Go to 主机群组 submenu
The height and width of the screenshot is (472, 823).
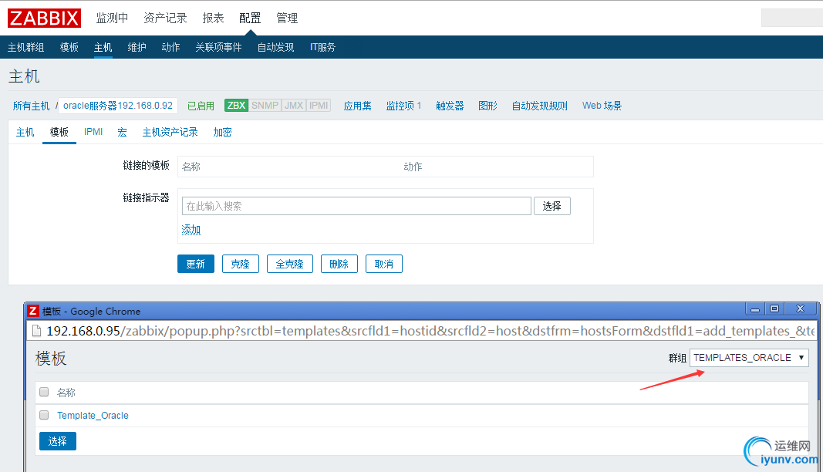(x=25, y=47)
